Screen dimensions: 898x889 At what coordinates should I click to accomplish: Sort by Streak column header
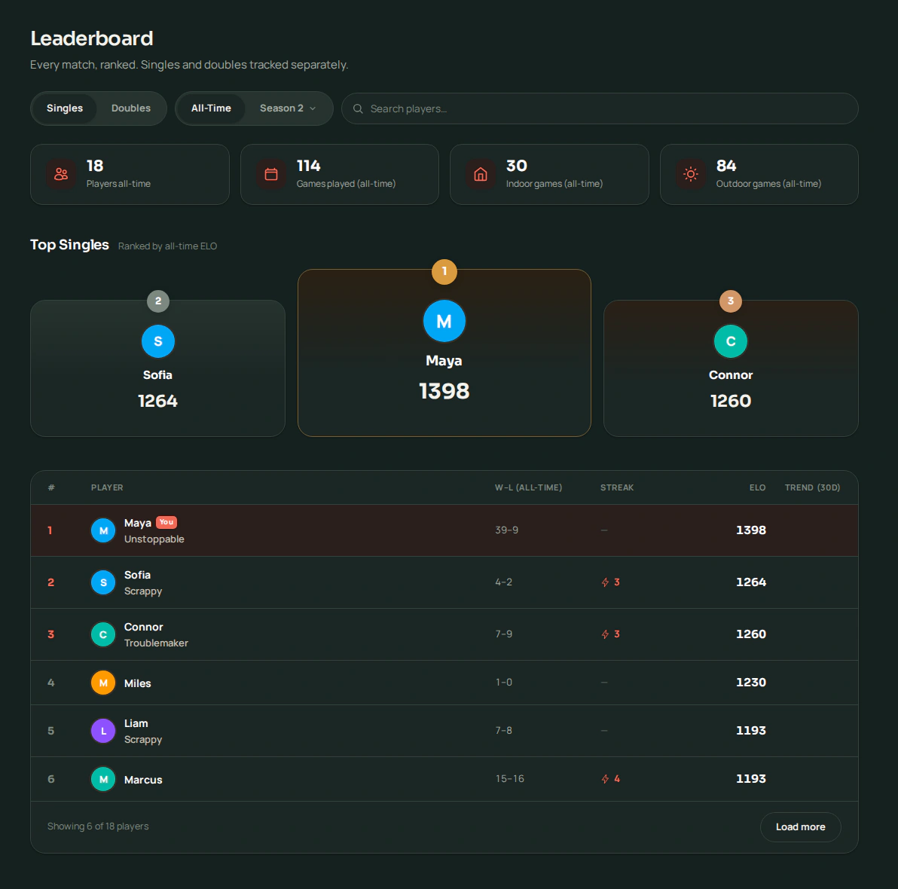617,487
